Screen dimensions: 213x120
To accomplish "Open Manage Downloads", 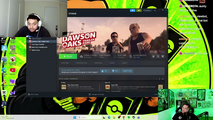I will click(x=96, y=94).
